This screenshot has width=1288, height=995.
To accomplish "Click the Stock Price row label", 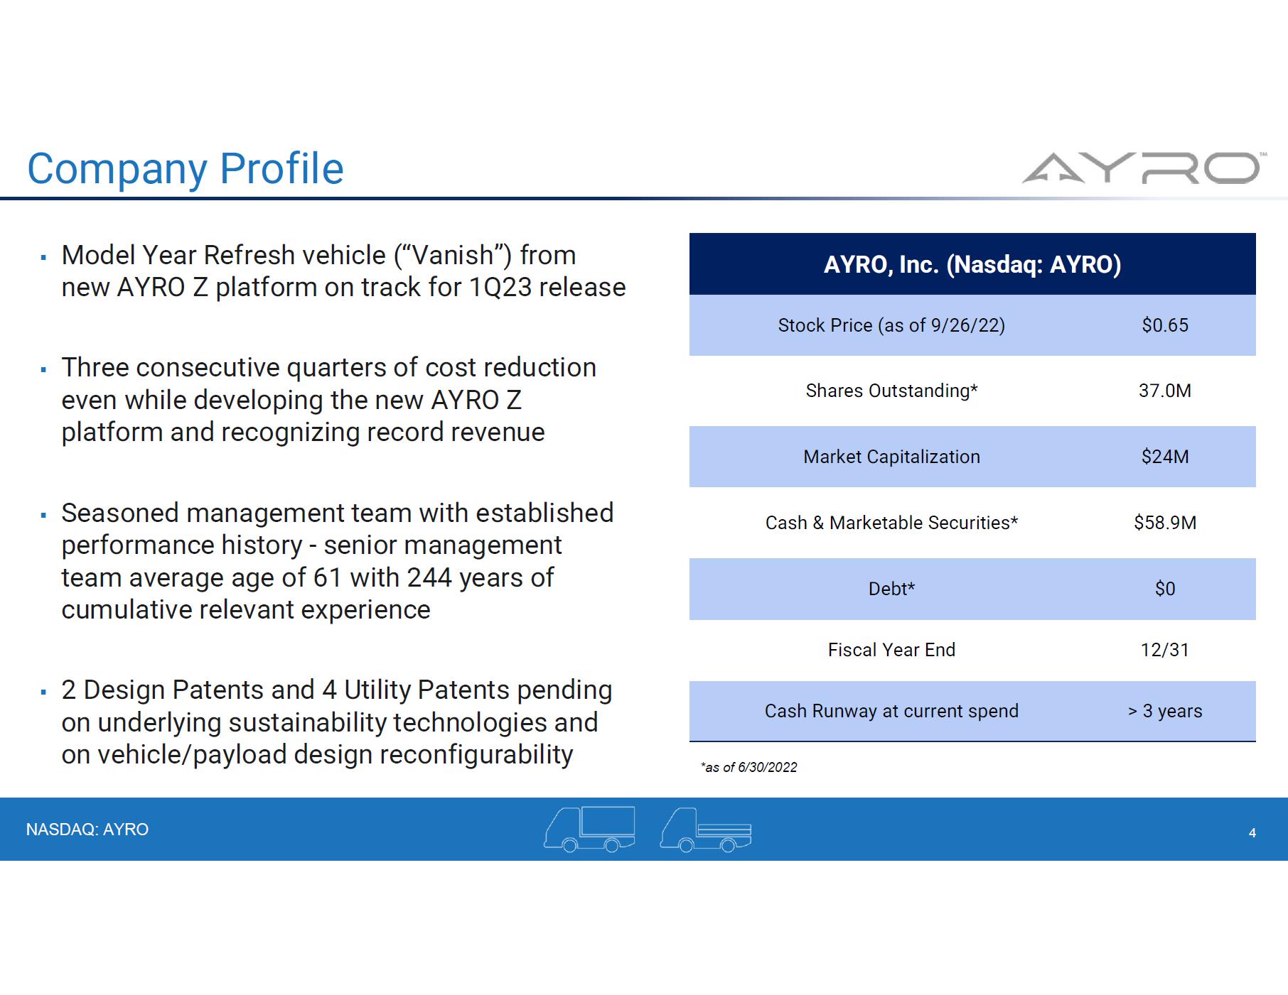I will pyautogui.click(x=891, y=325).
